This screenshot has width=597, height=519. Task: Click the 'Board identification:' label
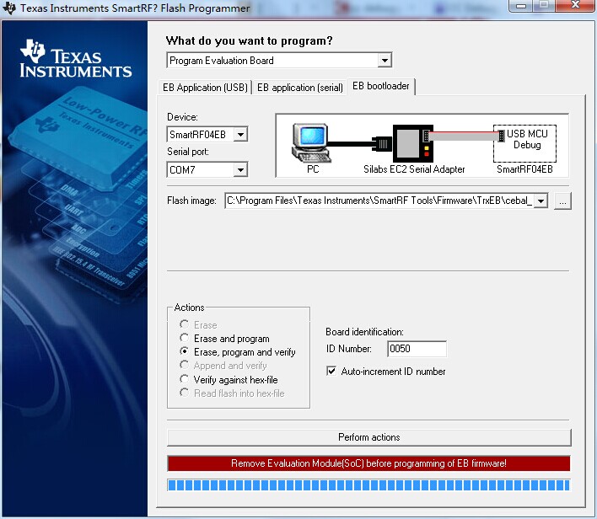(364, 332)
